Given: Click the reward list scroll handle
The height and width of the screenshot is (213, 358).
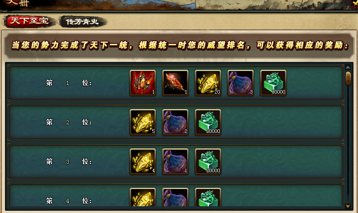Looking at the screenshot, I should (x=348, y=78).
